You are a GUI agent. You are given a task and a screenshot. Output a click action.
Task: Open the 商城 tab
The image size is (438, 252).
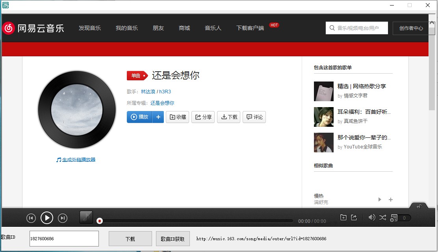(x=184, y=28)
